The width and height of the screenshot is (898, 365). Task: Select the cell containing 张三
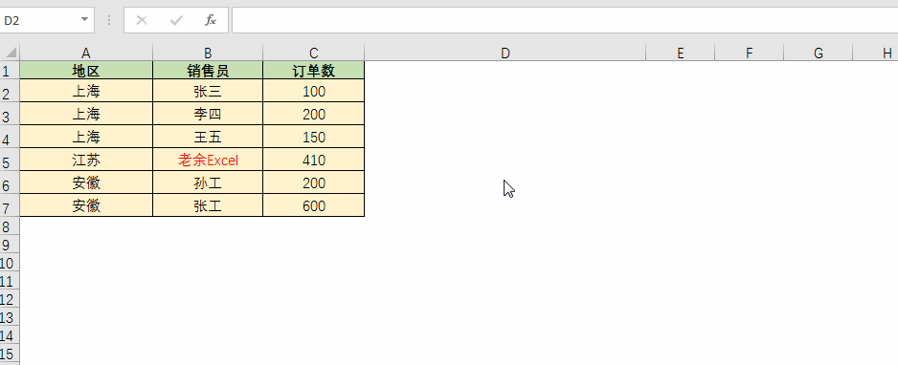click(208, 91)
